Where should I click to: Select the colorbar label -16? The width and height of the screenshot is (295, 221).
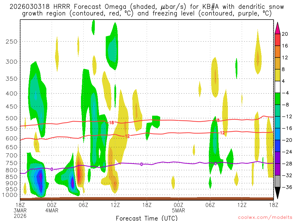(x=287, y=128)
